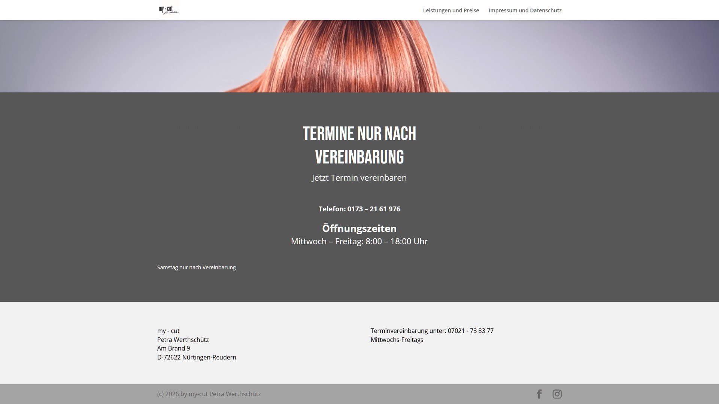
Task: Click D-72622 Nürtingen-Reudern address line
Action: [197, 357]
